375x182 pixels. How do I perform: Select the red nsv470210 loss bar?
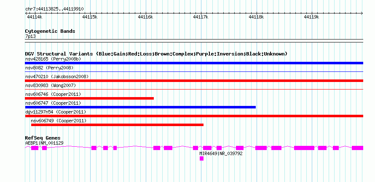click(194, 81)
